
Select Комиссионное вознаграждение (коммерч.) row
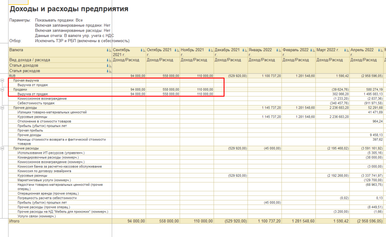point(51,162)
